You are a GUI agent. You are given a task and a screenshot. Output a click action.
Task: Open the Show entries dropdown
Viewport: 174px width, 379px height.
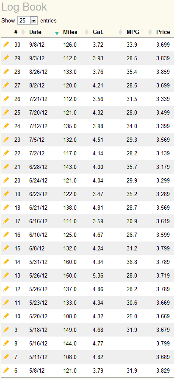pos(27,20)
